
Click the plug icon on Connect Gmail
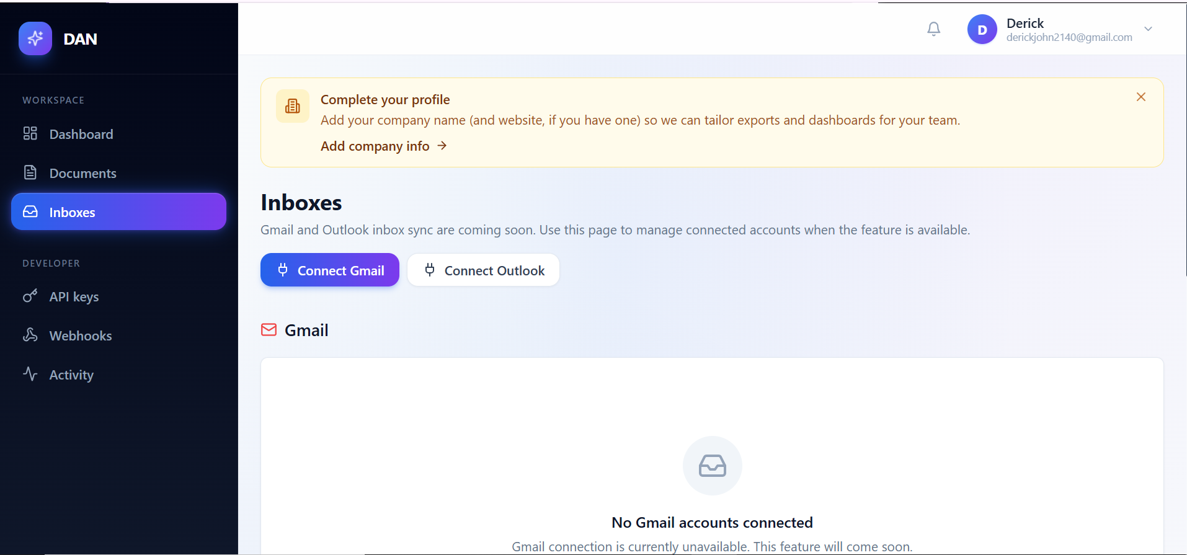click(283, 270)
